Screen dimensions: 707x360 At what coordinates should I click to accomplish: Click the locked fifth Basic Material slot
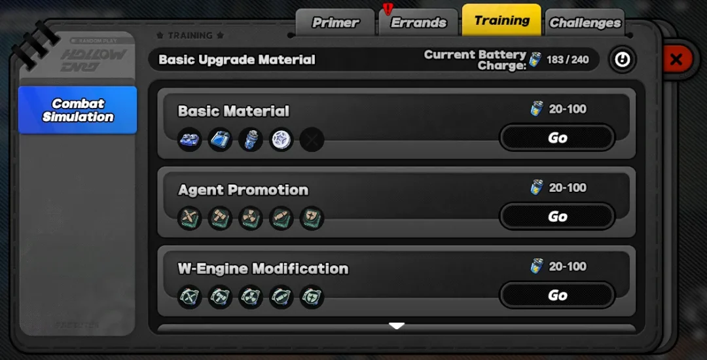(312, 139)
